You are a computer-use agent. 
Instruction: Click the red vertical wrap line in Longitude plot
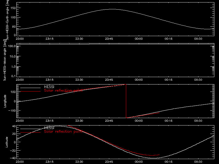pyautogui.click(x=126, y=101)
